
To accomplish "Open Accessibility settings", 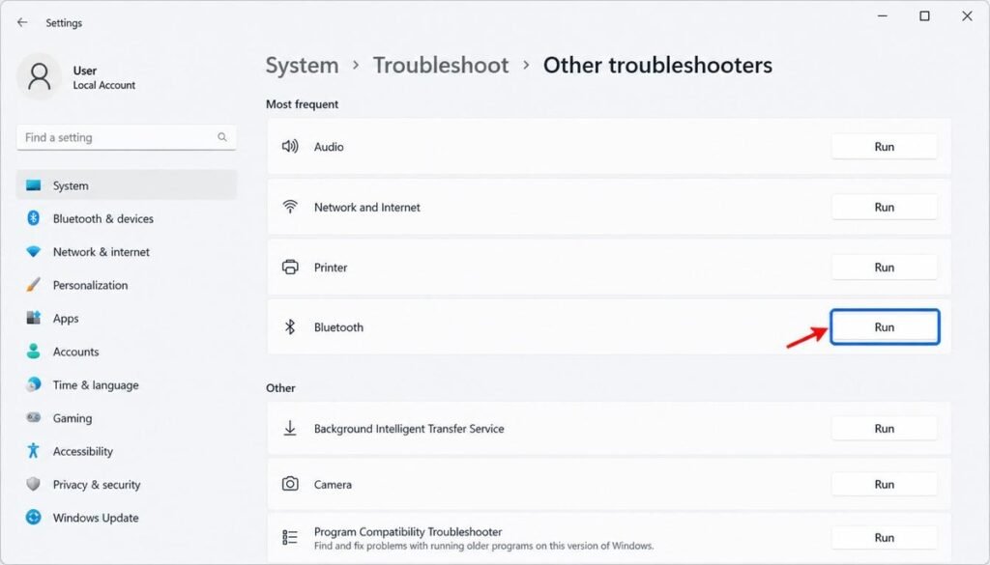I will (127, 451).
